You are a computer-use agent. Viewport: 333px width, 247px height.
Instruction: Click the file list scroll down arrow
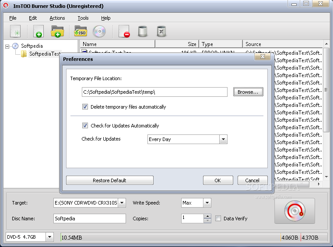pos(326,177)
